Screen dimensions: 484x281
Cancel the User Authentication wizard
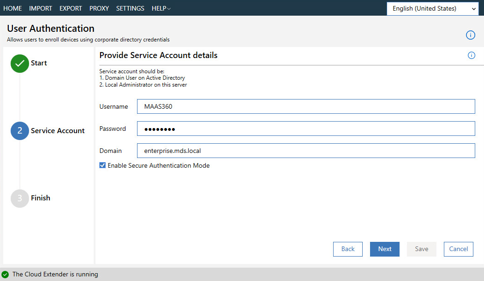coord(458,249)
